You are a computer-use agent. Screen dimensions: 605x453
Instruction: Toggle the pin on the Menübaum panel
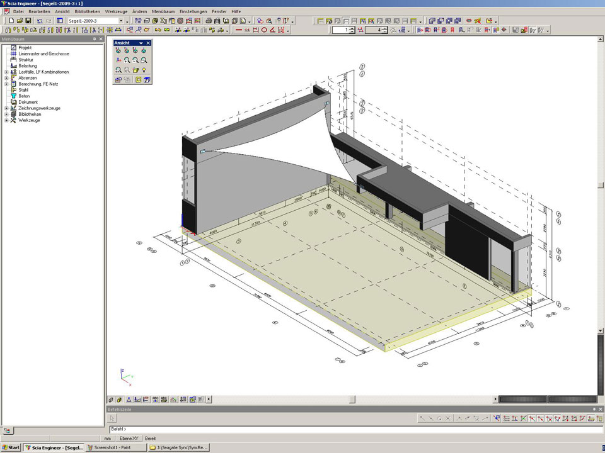tap(95, 39)
